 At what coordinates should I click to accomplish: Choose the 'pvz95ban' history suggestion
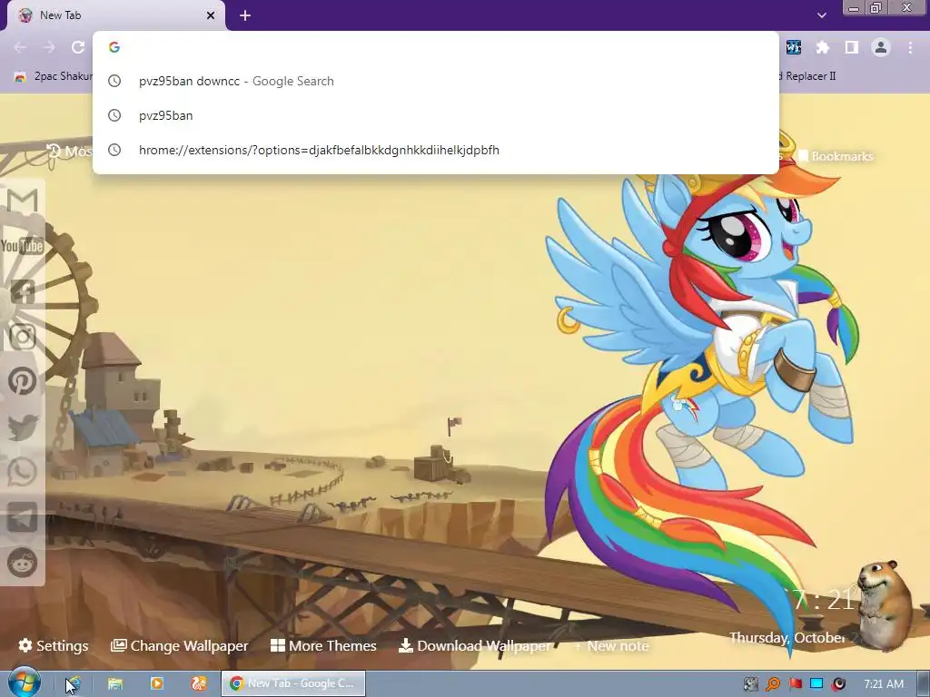[x=435, y=115]
